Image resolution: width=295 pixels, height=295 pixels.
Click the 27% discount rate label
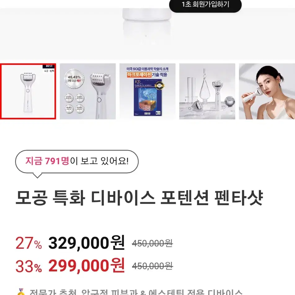[29, 243]
